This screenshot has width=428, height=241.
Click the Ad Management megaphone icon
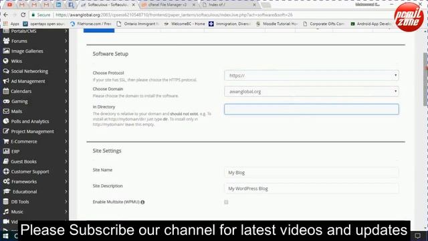pos(6,81)
